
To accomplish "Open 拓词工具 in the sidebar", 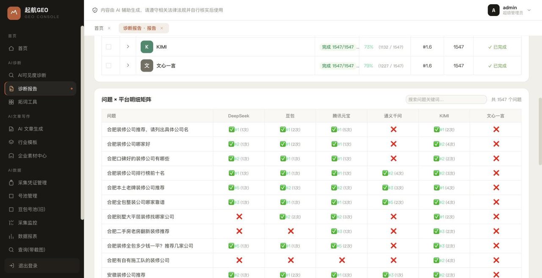I will 40,102.
